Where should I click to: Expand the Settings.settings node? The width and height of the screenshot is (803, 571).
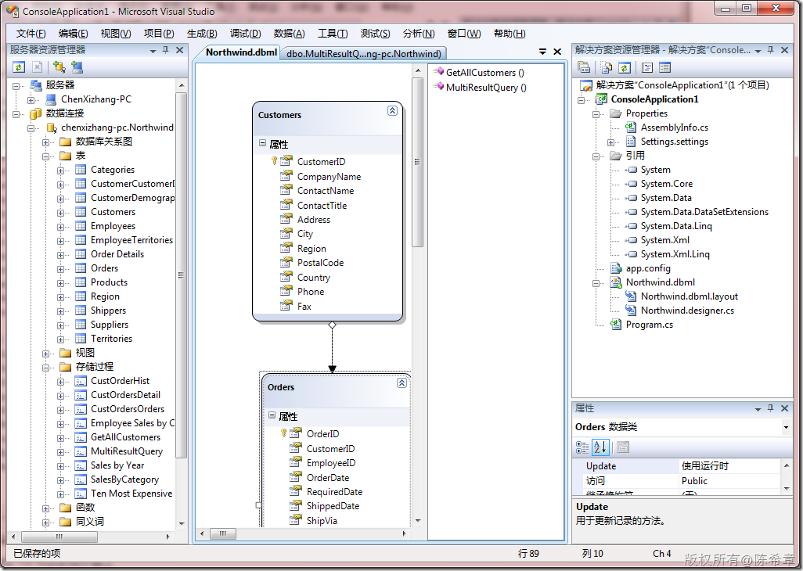pyautogui.click(x=610, y=142)
